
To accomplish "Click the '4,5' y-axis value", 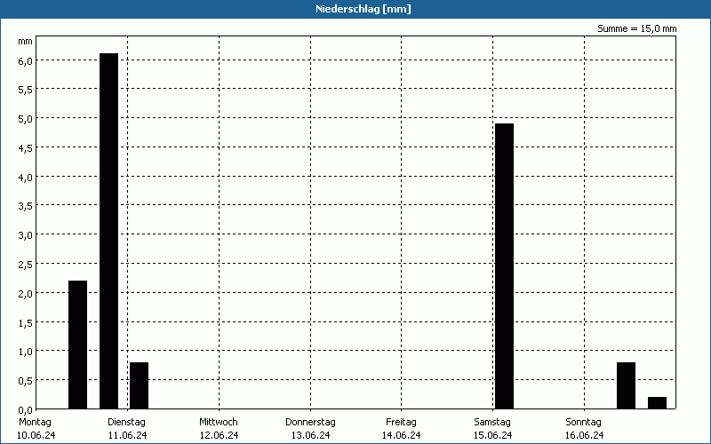I will (x=26, y=148).
